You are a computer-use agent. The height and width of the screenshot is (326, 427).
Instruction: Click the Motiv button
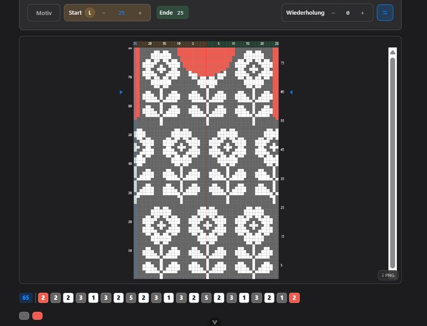point(43,13)
